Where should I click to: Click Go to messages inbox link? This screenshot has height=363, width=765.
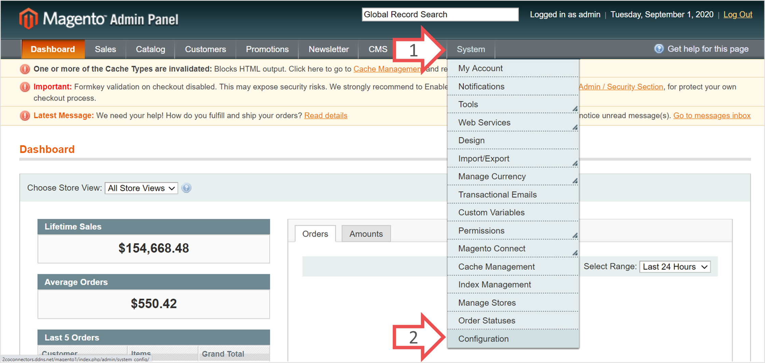point(712,116)
